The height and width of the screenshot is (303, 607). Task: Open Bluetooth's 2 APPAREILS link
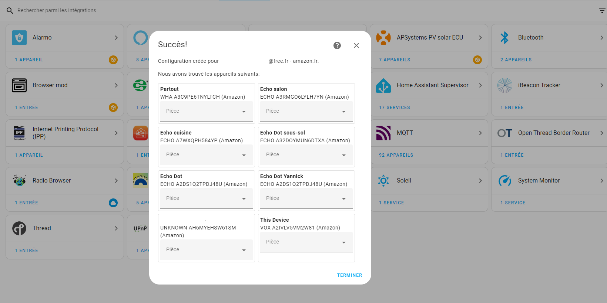(x=516, y=60)
